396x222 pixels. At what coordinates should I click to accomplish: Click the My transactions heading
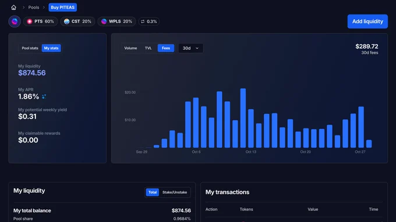point(227,192)
